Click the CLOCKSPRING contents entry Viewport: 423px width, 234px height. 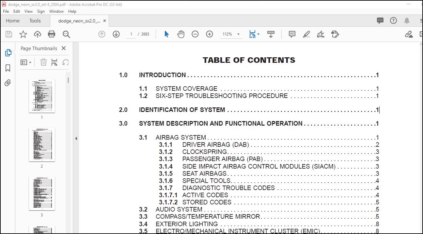click(205, 152)
